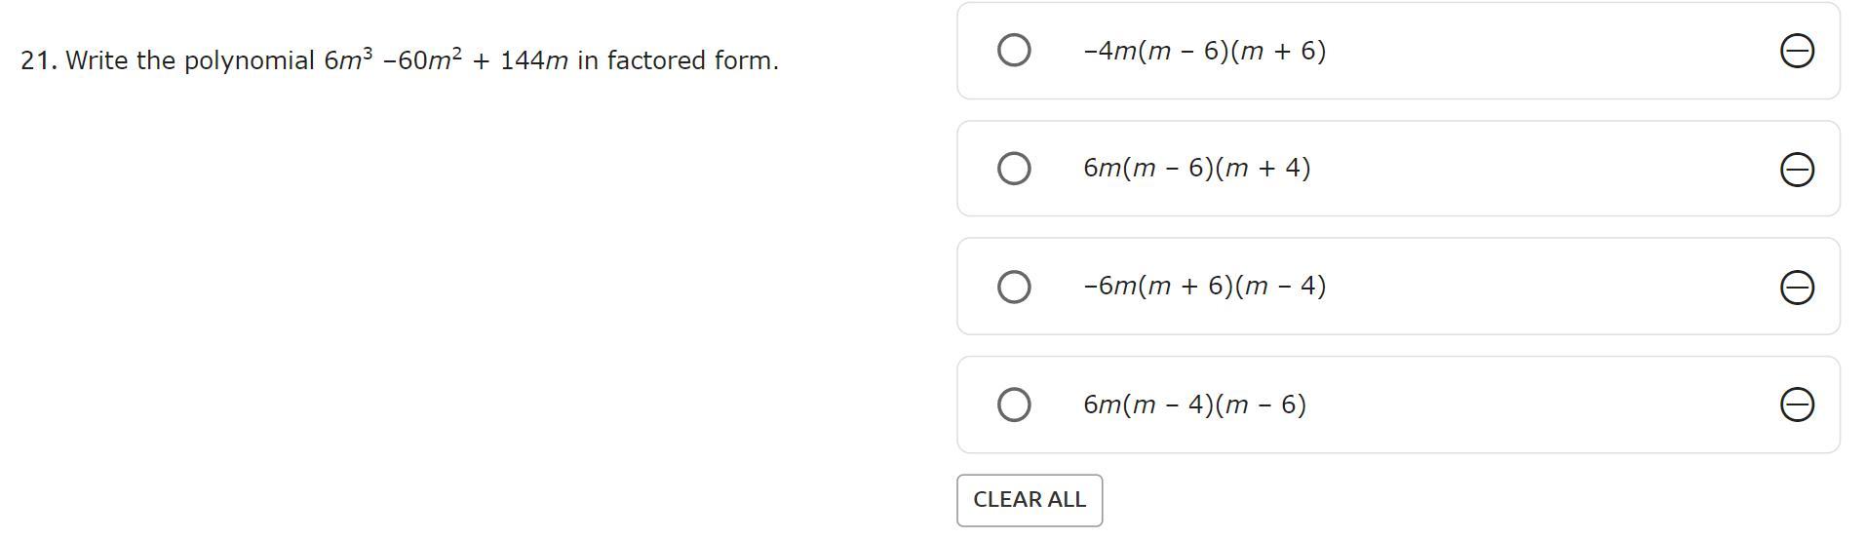Mark the −6m(m + 6)(m − 4) radio button

(x=1014, y=287)
